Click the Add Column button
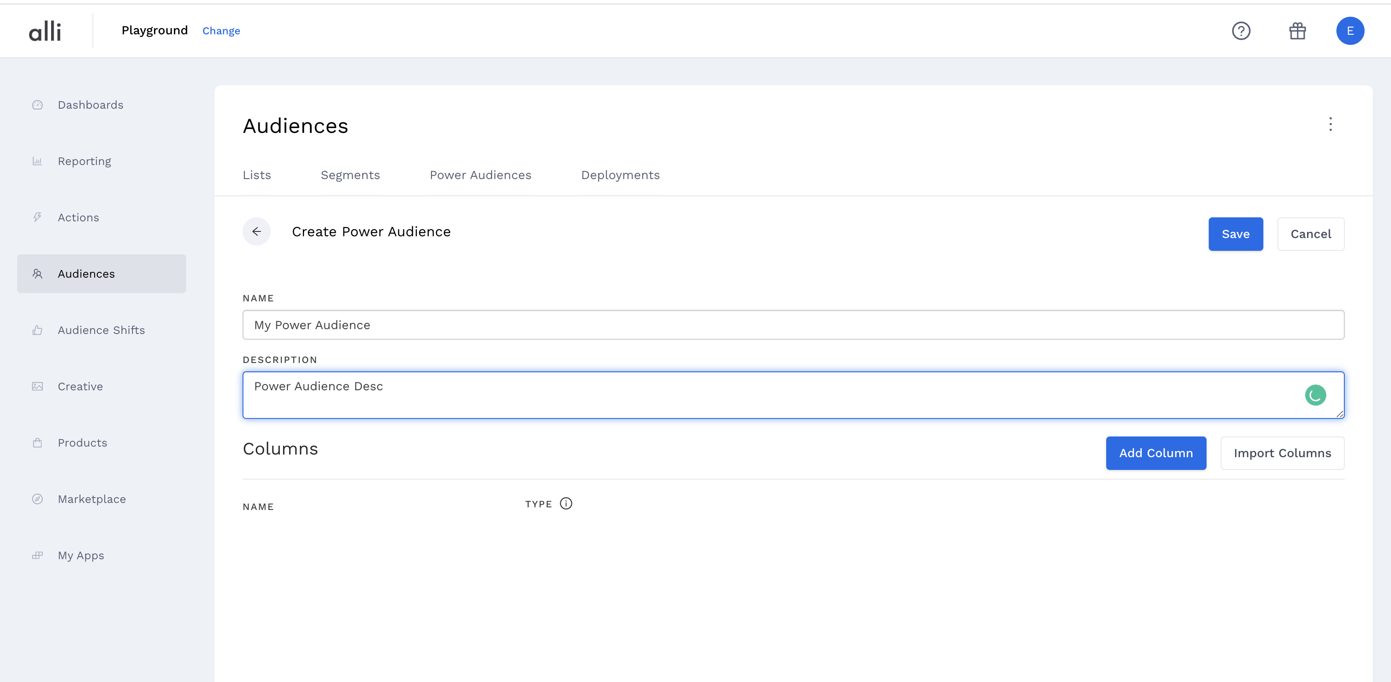 click(x=1155, y=453)
